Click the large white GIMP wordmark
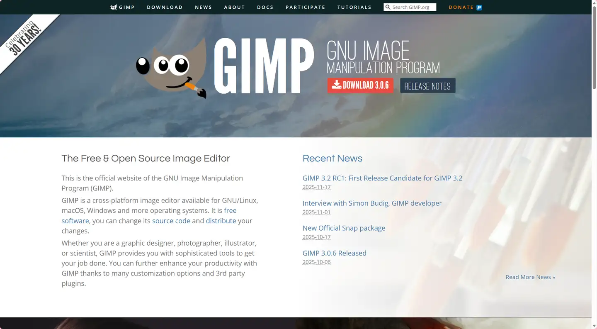This screenshot has height=329, width=597. click(264, 66)
